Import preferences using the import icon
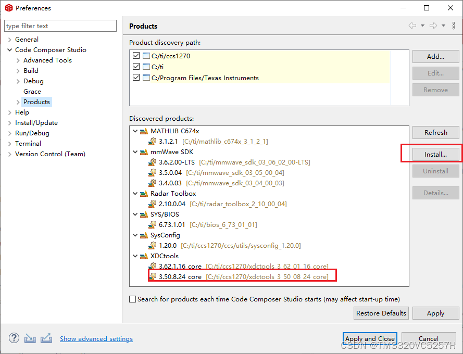463x354 pixels. click(x=30, y=338)
